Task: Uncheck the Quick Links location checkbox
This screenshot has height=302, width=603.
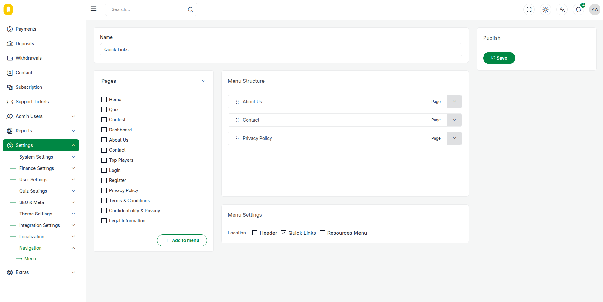Action: pos(283,233)
